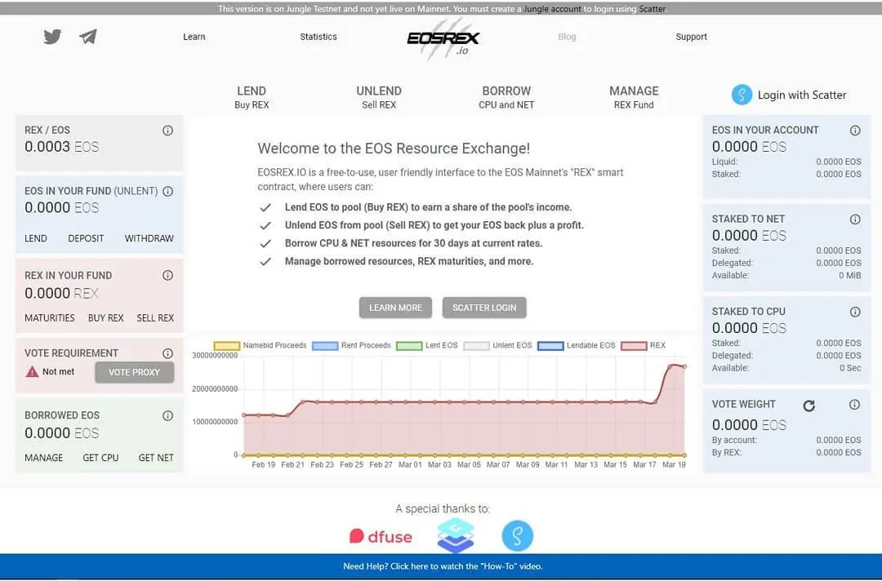This screenshot has width=882, height=581.
Task: Toggle Namebid Proceeds chart legend
Action: coord(260,345)
